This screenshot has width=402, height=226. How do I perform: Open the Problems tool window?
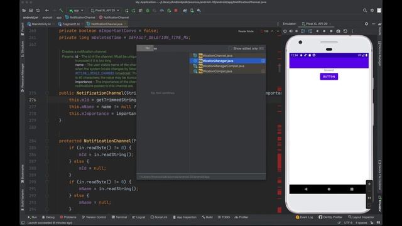pyautogui.click(x=68, y=217)
